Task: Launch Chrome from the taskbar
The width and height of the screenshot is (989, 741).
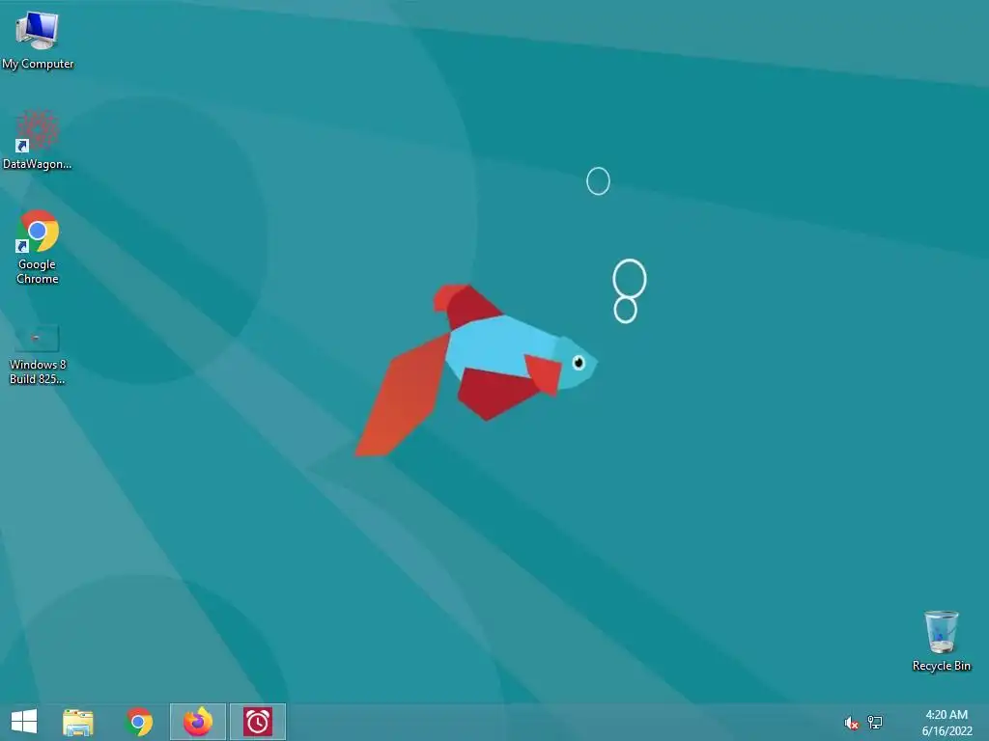Action: pyautogui.click(x=139, y=722)
